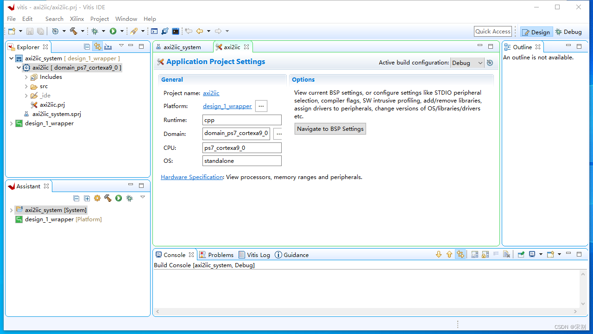Open the XSCT console icon in toolbar

point(154,31)
